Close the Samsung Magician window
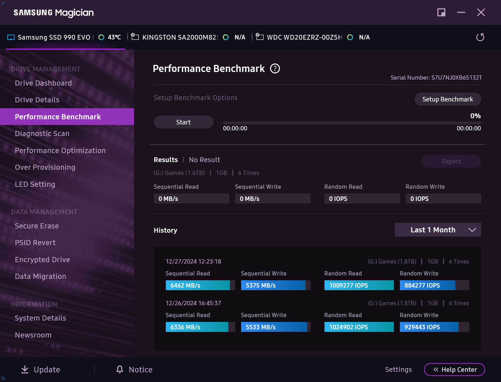This screenshot has width=501, height=382. [x=481, y=12]
